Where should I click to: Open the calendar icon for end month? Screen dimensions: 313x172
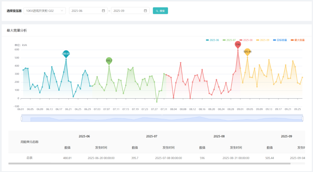coord(145,11)
